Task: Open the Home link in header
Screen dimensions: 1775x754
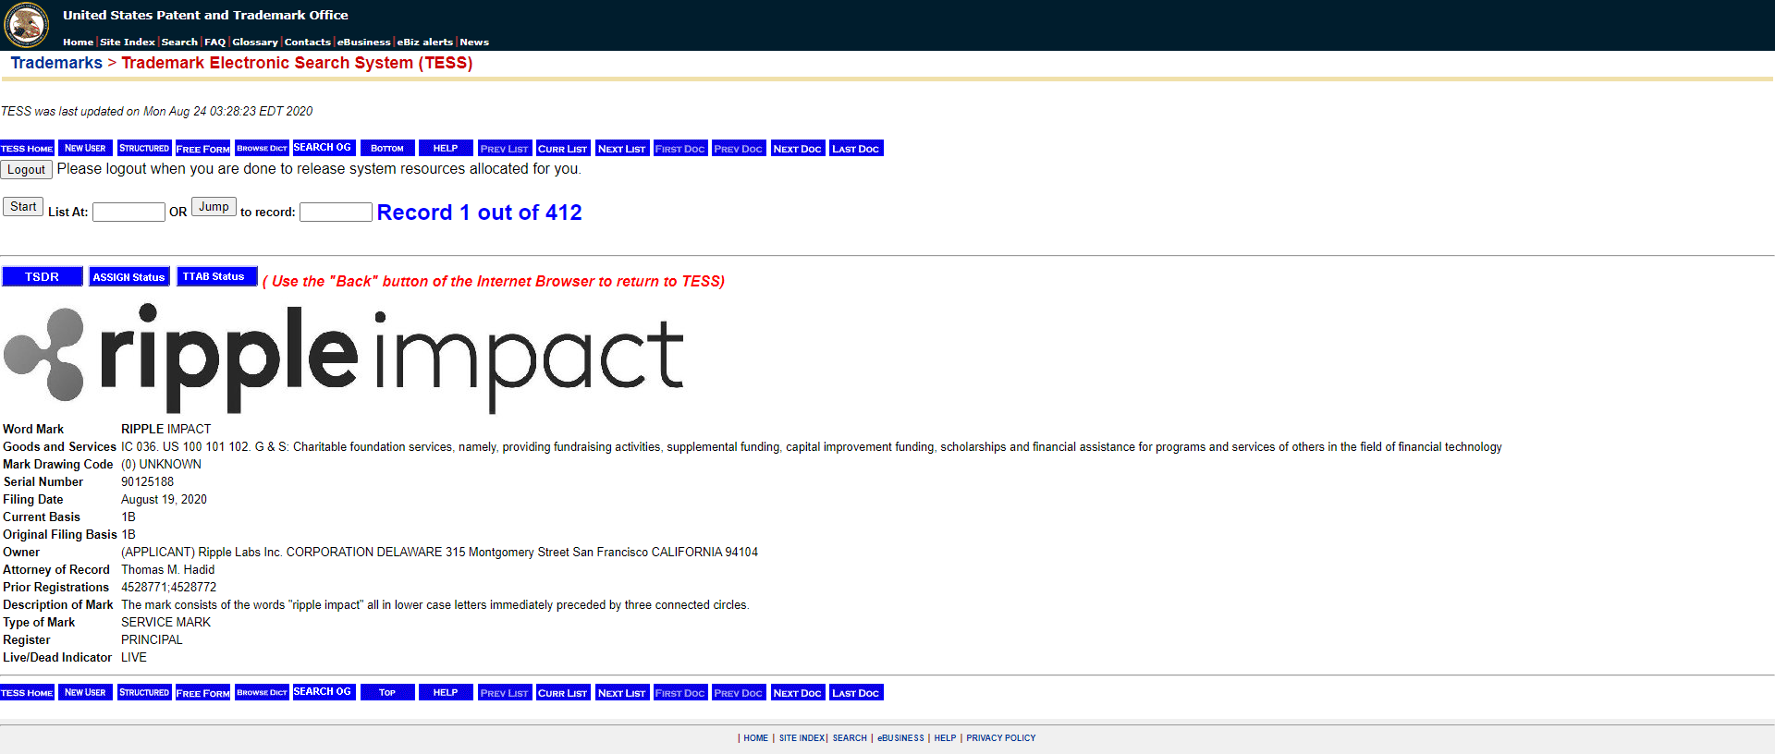Action: tap(78, 42)
